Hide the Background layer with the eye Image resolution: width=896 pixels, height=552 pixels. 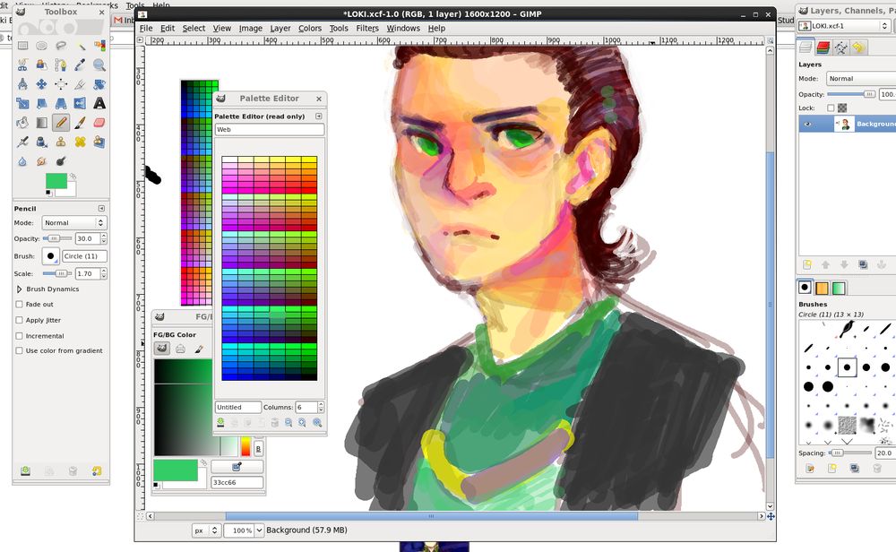(807, 124)
